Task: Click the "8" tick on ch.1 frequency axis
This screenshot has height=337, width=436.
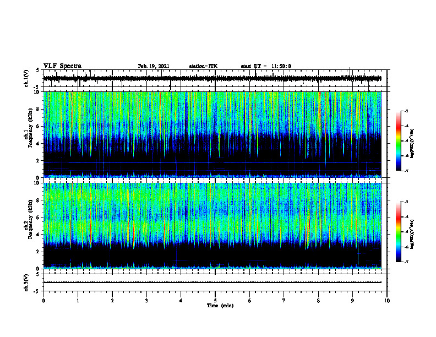Action: pos(39,109)
